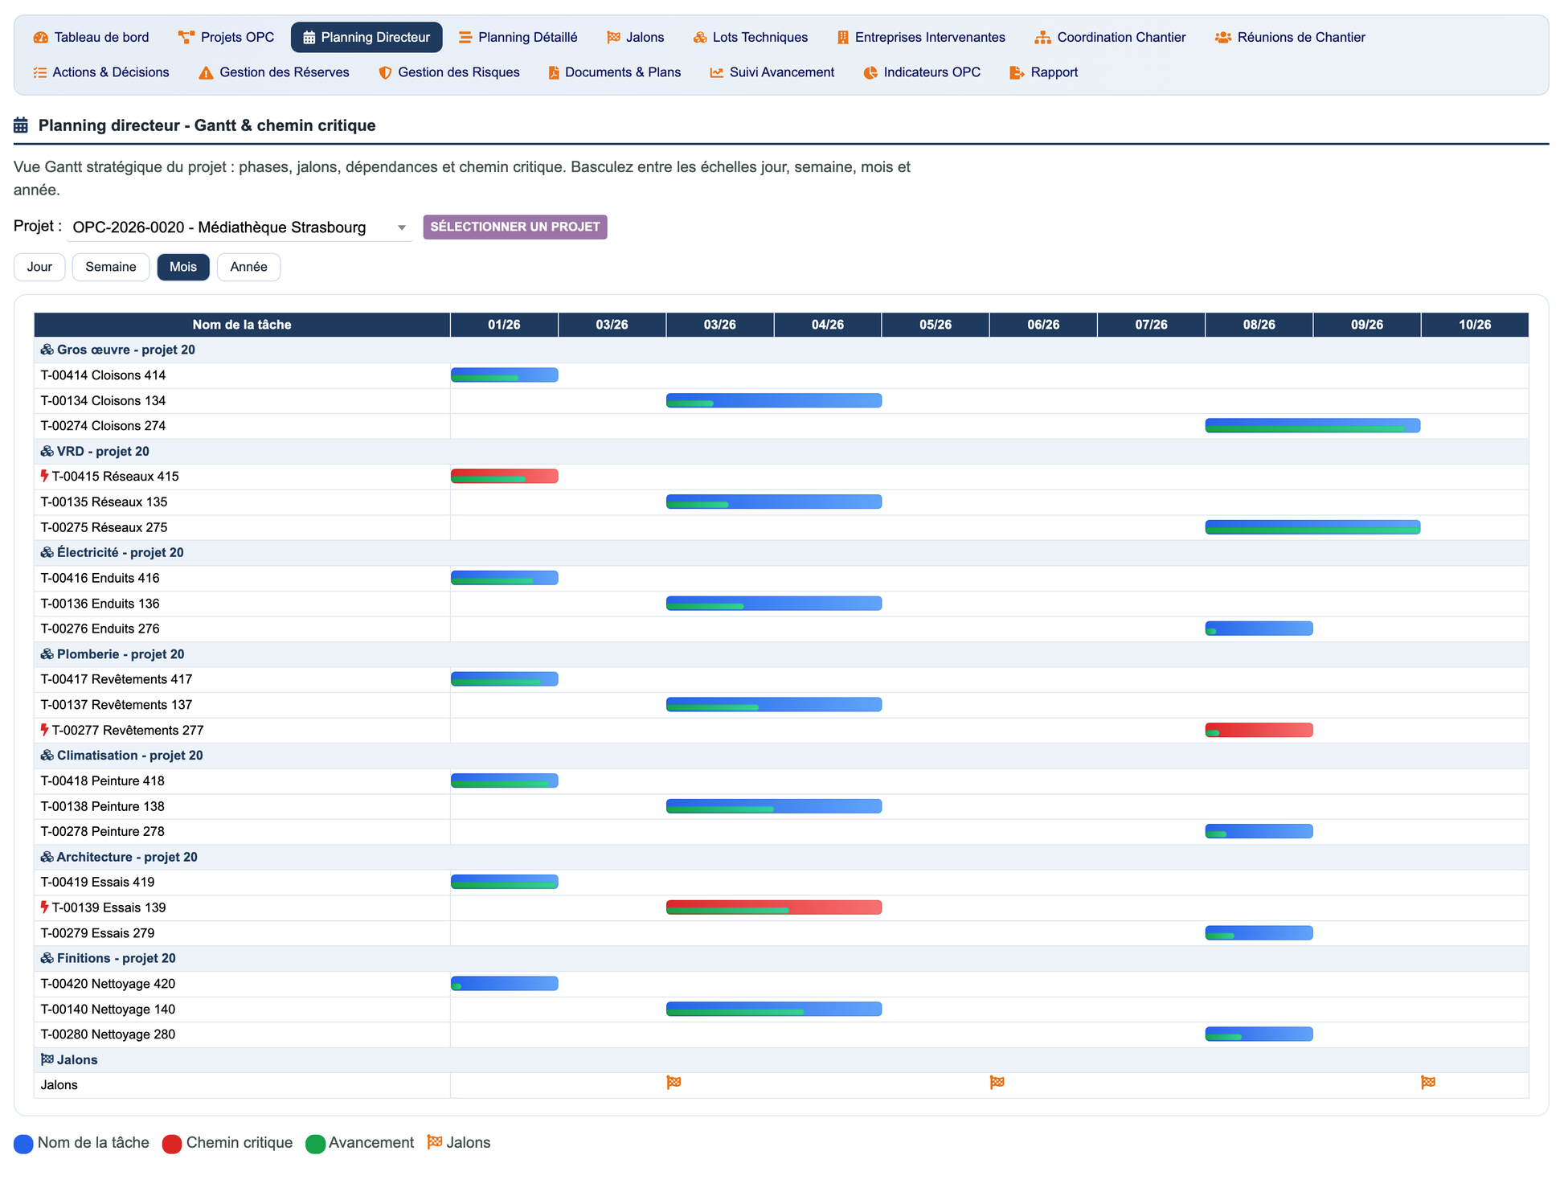Click the critical-path bolt icon on T-00415
The height and width of the screenshot is (1192, 1564).
45,477
